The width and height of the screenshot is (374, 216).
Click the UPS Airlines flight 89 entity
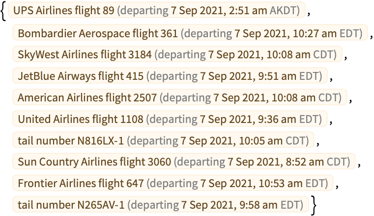[x=157, y=10]
